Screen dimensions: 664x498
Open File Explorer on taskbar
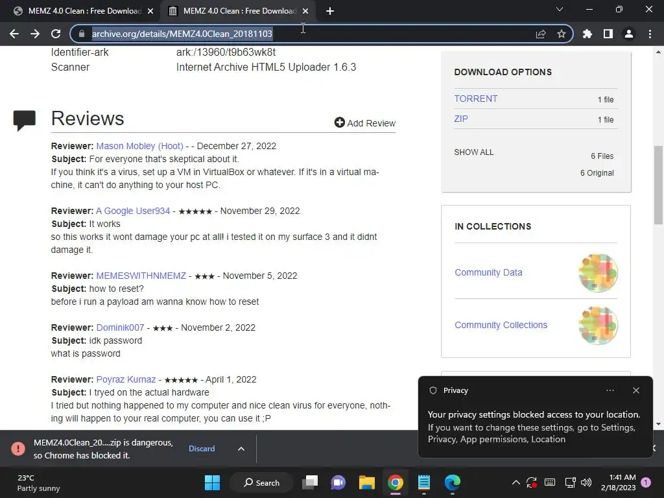367,482
